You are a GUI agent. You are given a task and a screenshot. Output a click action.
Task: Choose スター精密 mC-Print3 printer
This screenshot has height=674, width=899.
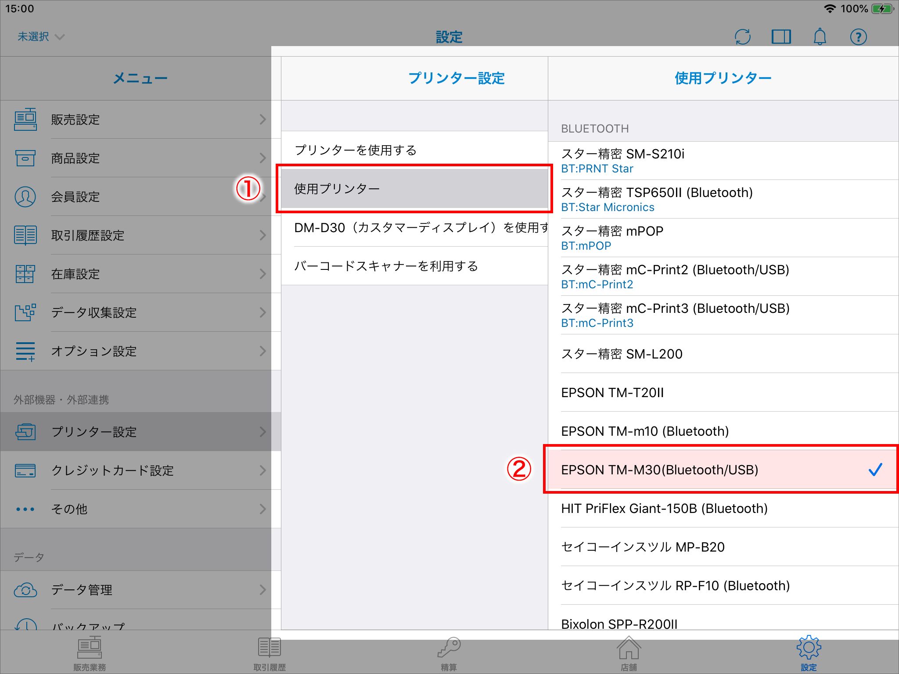tap(723, 315)
